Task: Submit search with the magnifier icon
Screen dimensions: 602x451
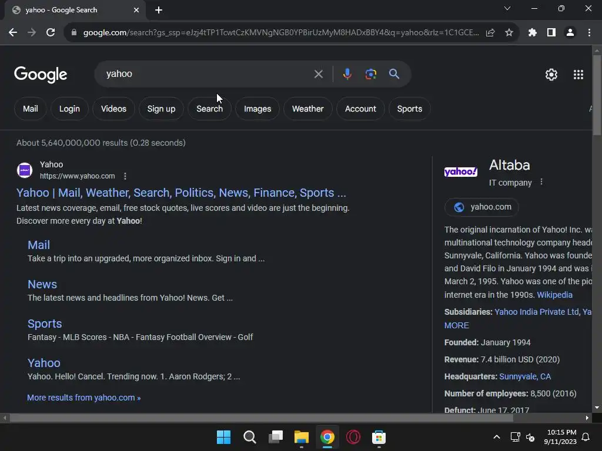Action: coord(394,74)
